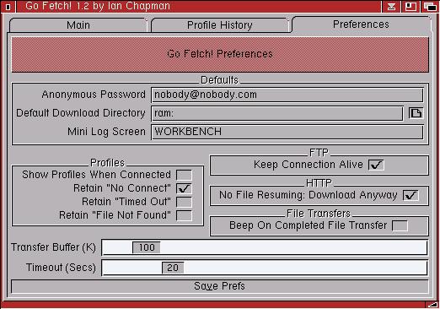Open the Profile History tab

[x=220, y=25]
